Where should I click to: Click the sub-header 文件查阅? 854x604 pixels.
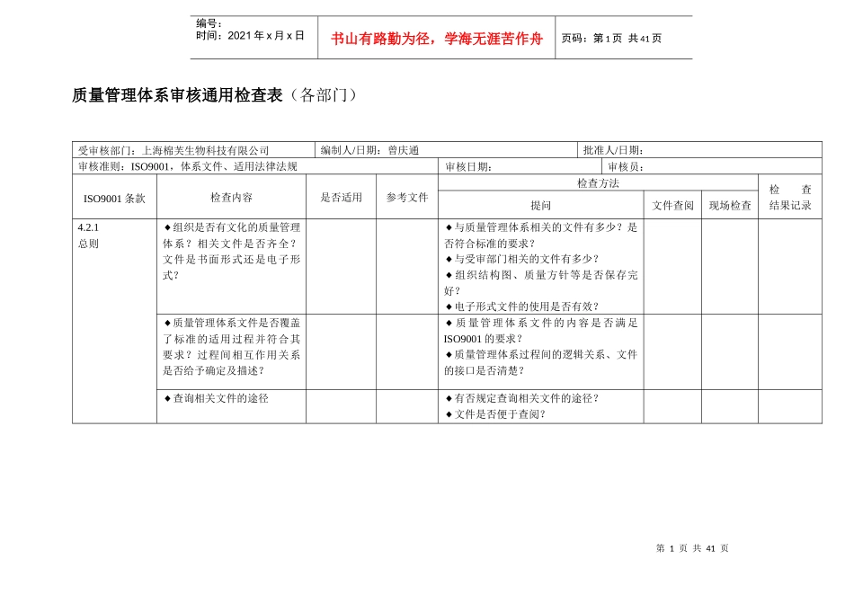point(672,205)
